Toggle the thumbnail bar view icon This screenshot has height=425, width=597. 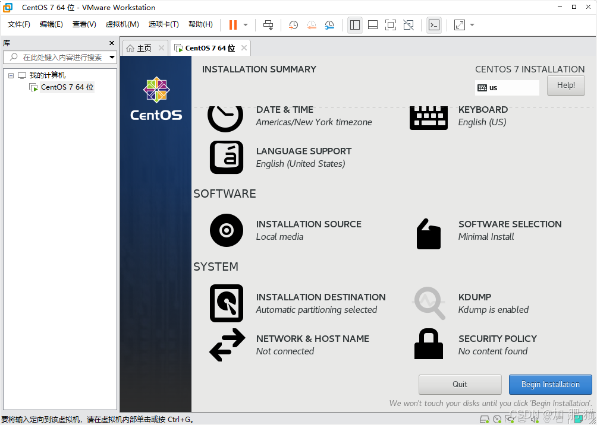tap(373, 25)
